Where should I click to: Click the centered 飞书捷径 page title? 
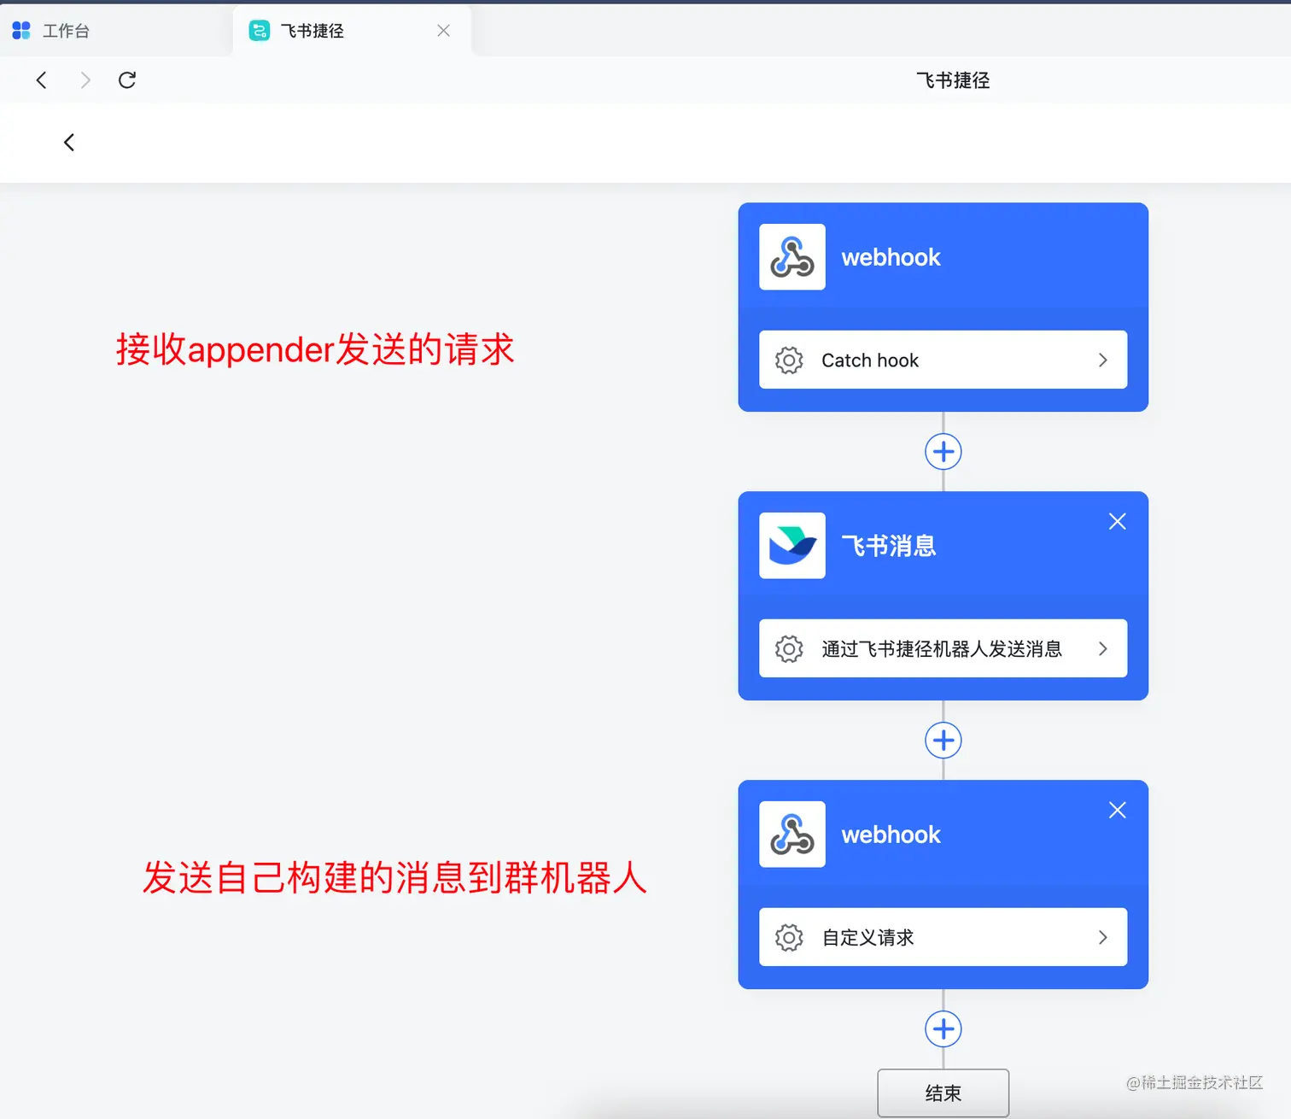click(953, 80)
